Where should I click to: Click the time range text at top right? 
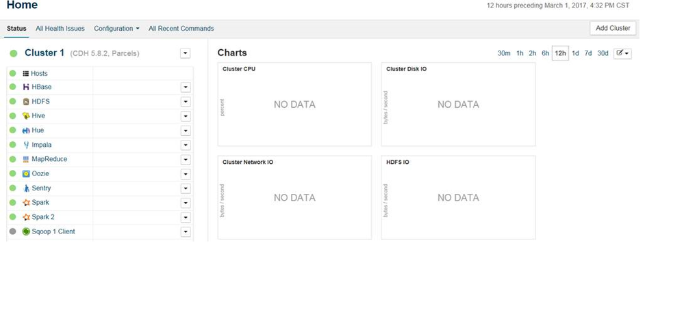558,5
